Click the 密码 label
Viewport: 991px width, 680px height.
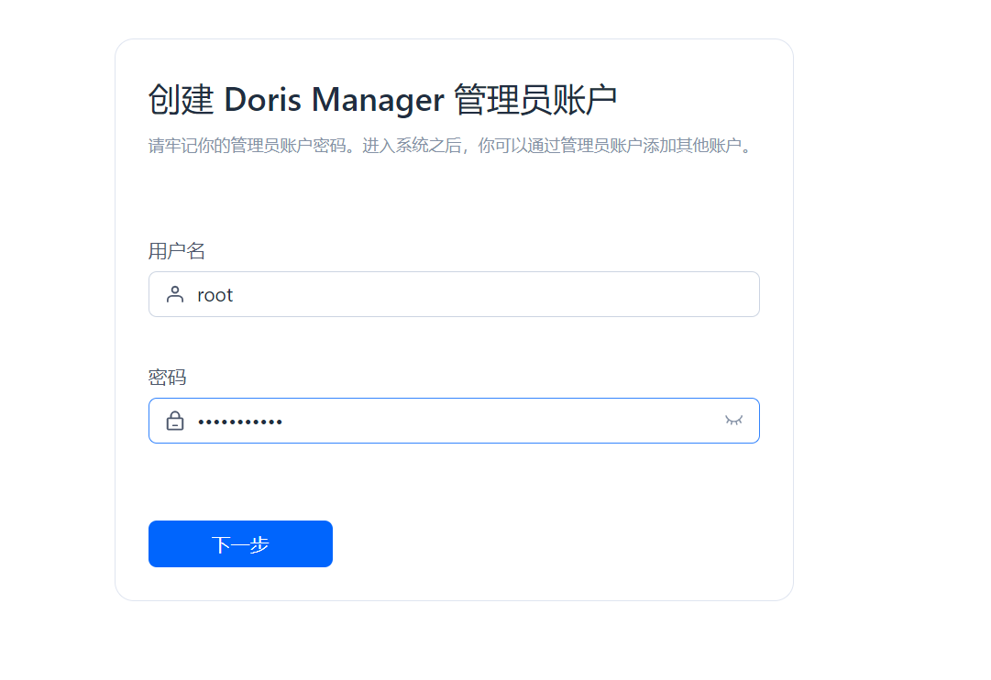[167, 378]
